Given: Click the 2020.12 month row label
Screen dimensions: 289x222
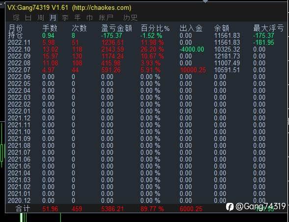Looking at the screenshot, I should pos(19,200).
